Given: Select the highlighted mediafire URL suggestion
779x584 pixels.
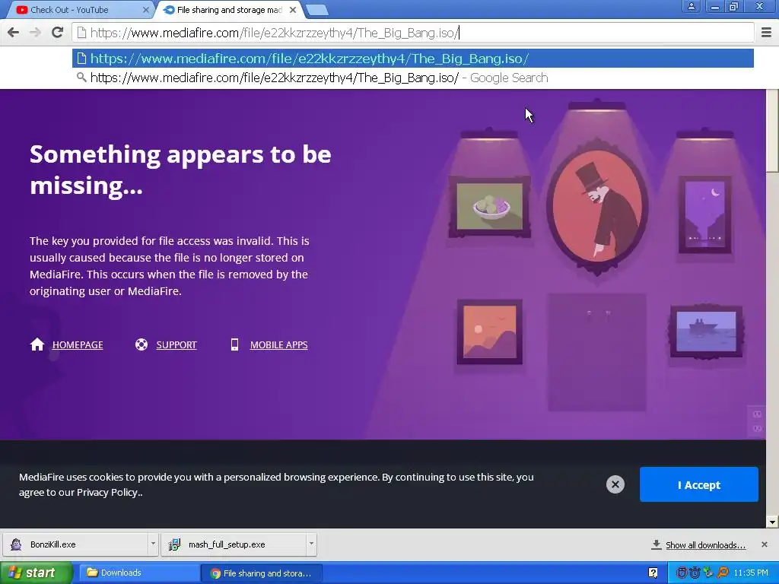Looking at the screenshot, I should click(x=413, y=59).
